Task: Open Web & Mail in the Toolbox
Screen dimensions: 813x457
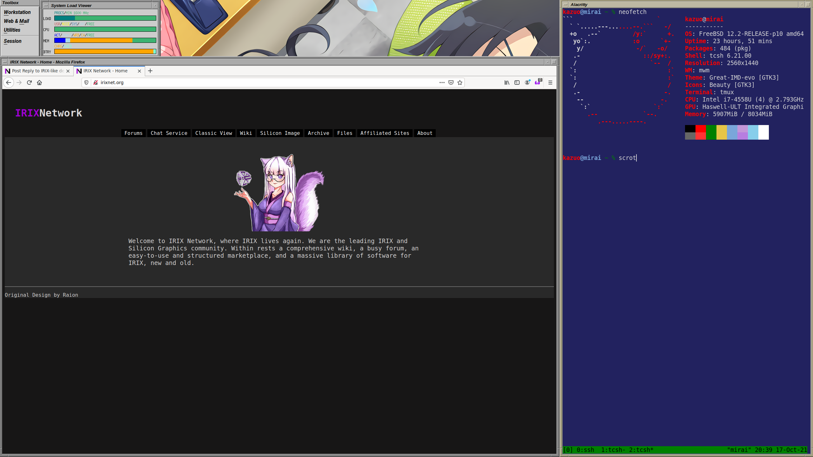Action: click(16, 21)
